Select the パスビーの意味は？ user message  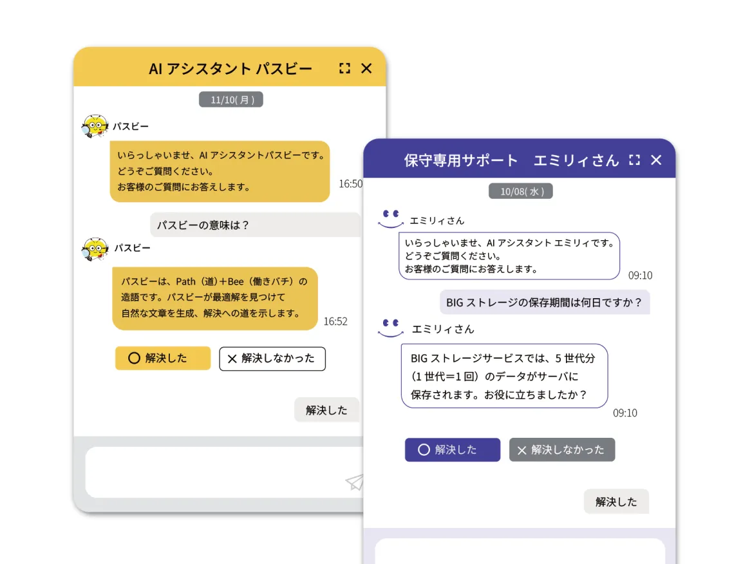pyautogui.click(x=255, y=225)
